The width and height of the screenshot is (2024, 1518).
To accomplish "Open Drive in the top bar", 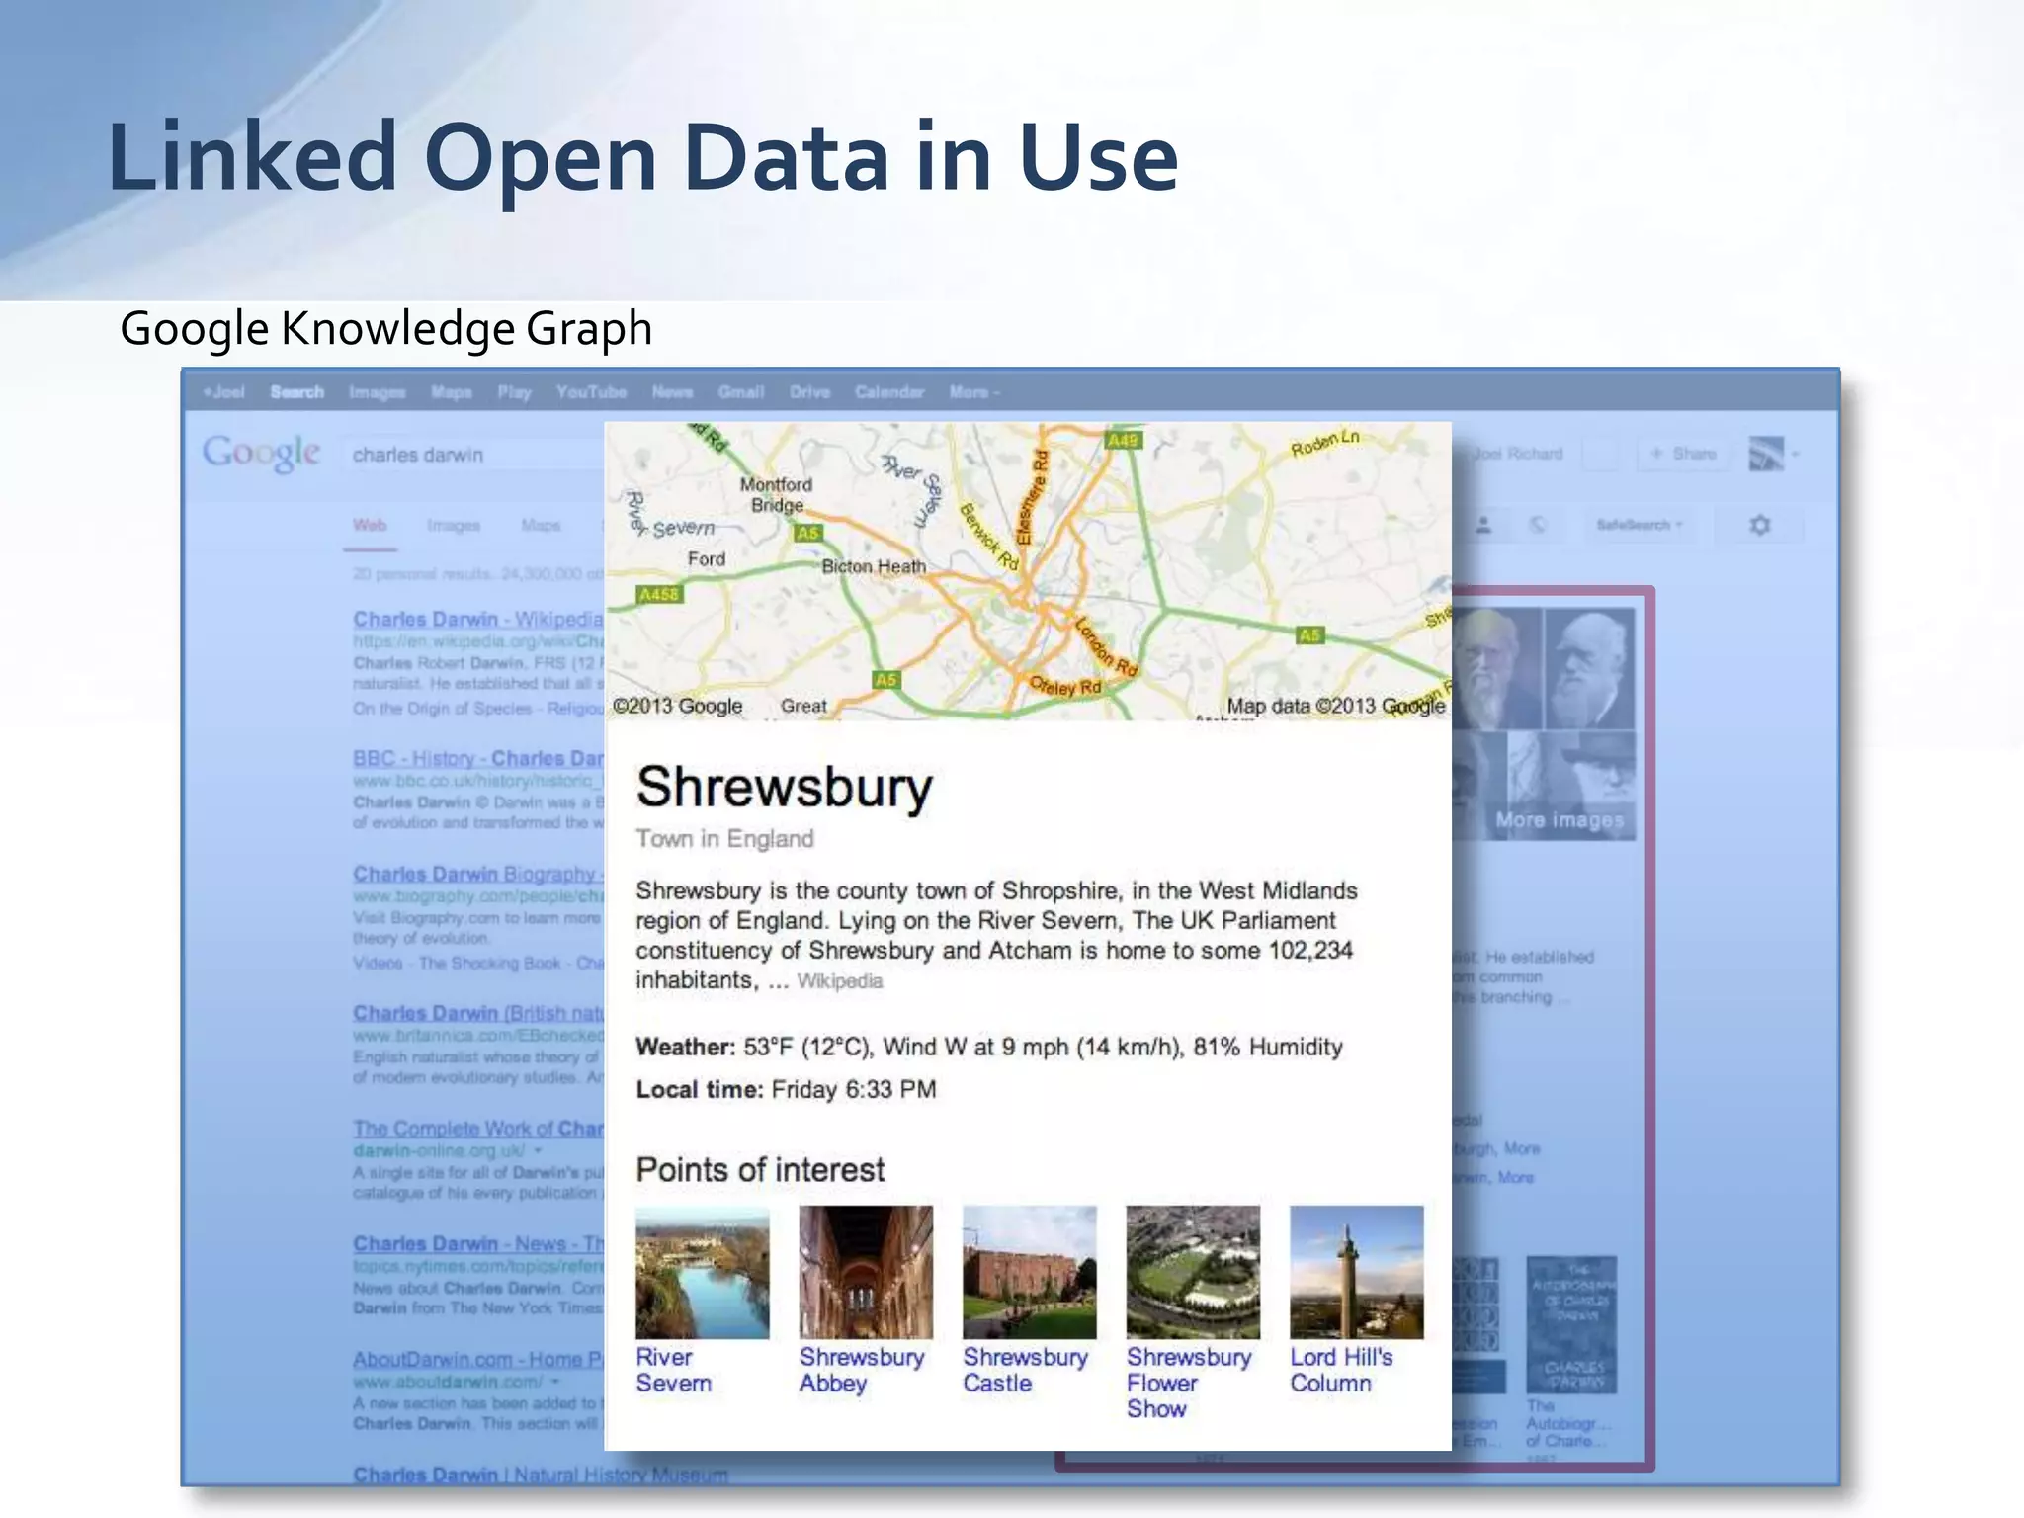I will (809, 392).
